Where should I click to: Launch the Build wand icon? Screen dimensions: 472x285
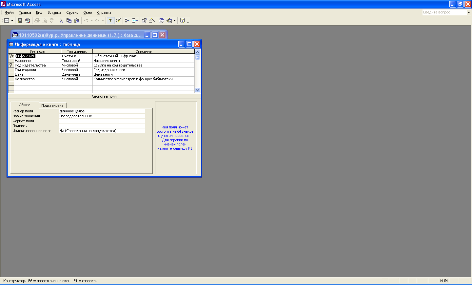point(152,21)
